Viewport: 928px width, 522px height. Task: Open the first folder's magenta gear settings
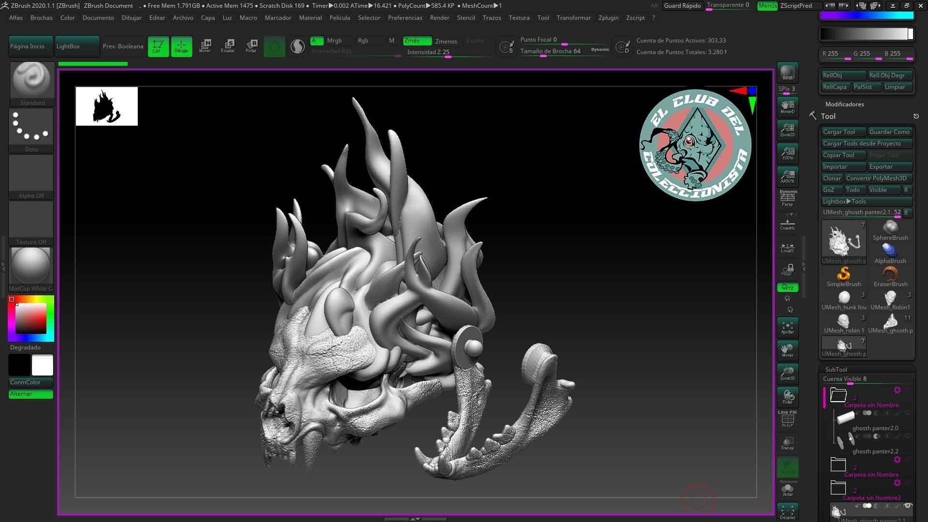[897, 390]
